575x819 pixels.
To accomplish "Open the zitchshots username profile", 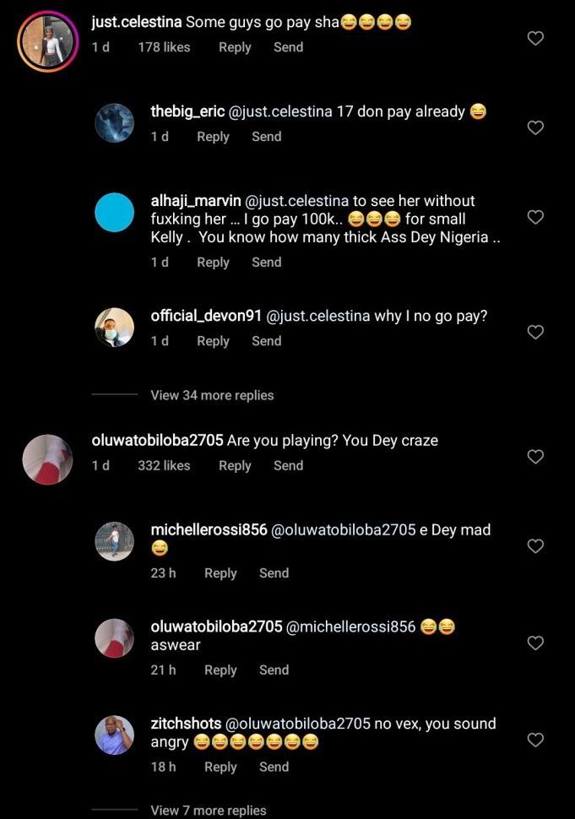I will (x=185, y=724).
